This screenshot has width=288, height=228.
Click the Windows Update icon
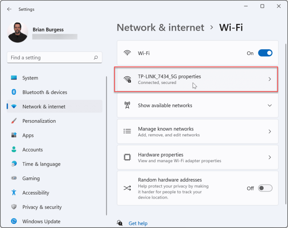click(x=14, y=221)
